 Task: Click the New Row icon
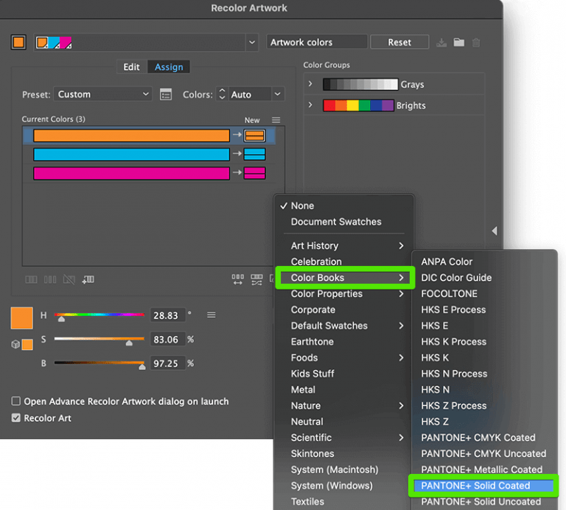click(88, 279)
